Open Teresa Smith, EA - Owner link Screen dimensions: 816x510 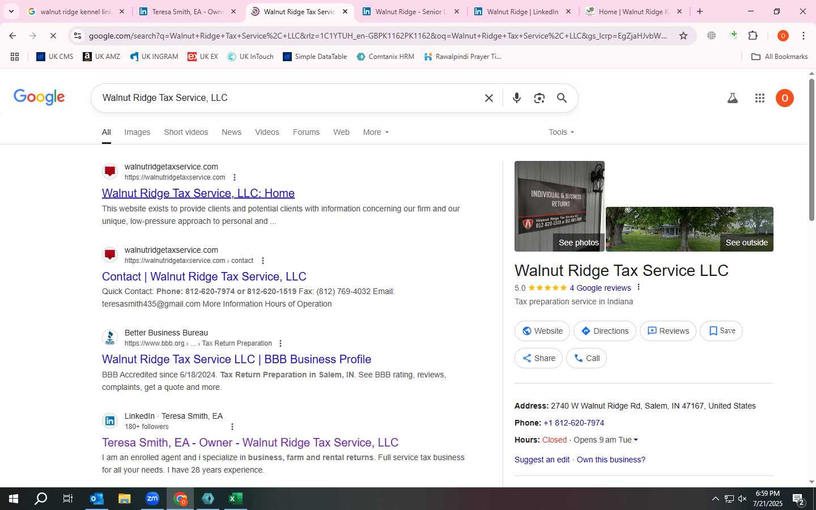pyautogui.click(x=250, y=443)
